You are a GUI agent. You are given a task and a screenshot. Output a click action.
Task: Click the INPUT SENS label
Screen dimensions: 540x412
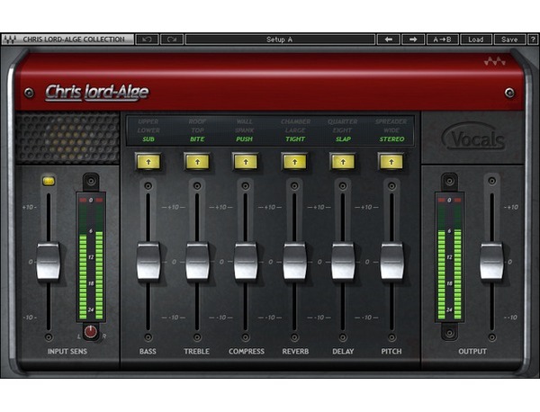(x=67, y=352)
